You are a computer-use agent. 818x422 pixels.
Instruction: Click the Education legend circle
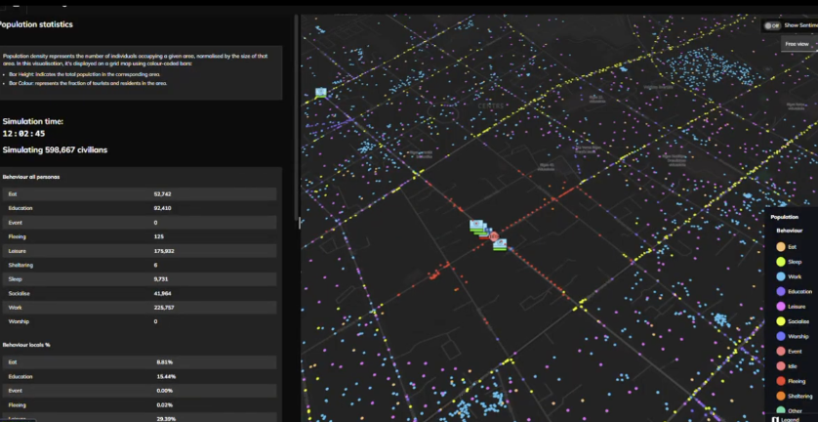[779, 291]
